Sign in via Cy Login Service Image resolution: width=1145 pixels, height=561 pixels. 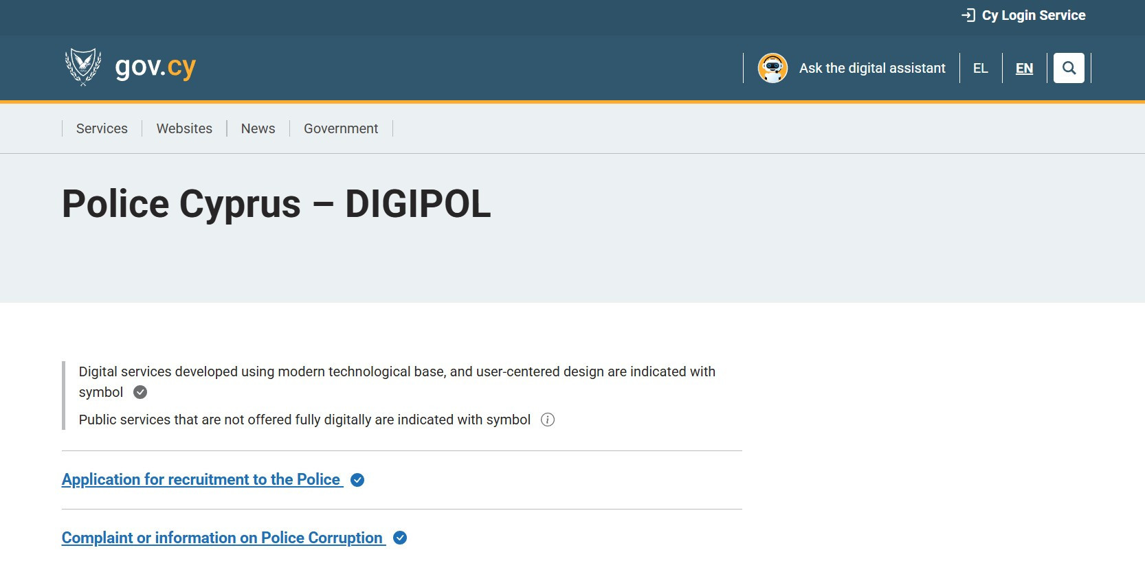(1034, 15)
